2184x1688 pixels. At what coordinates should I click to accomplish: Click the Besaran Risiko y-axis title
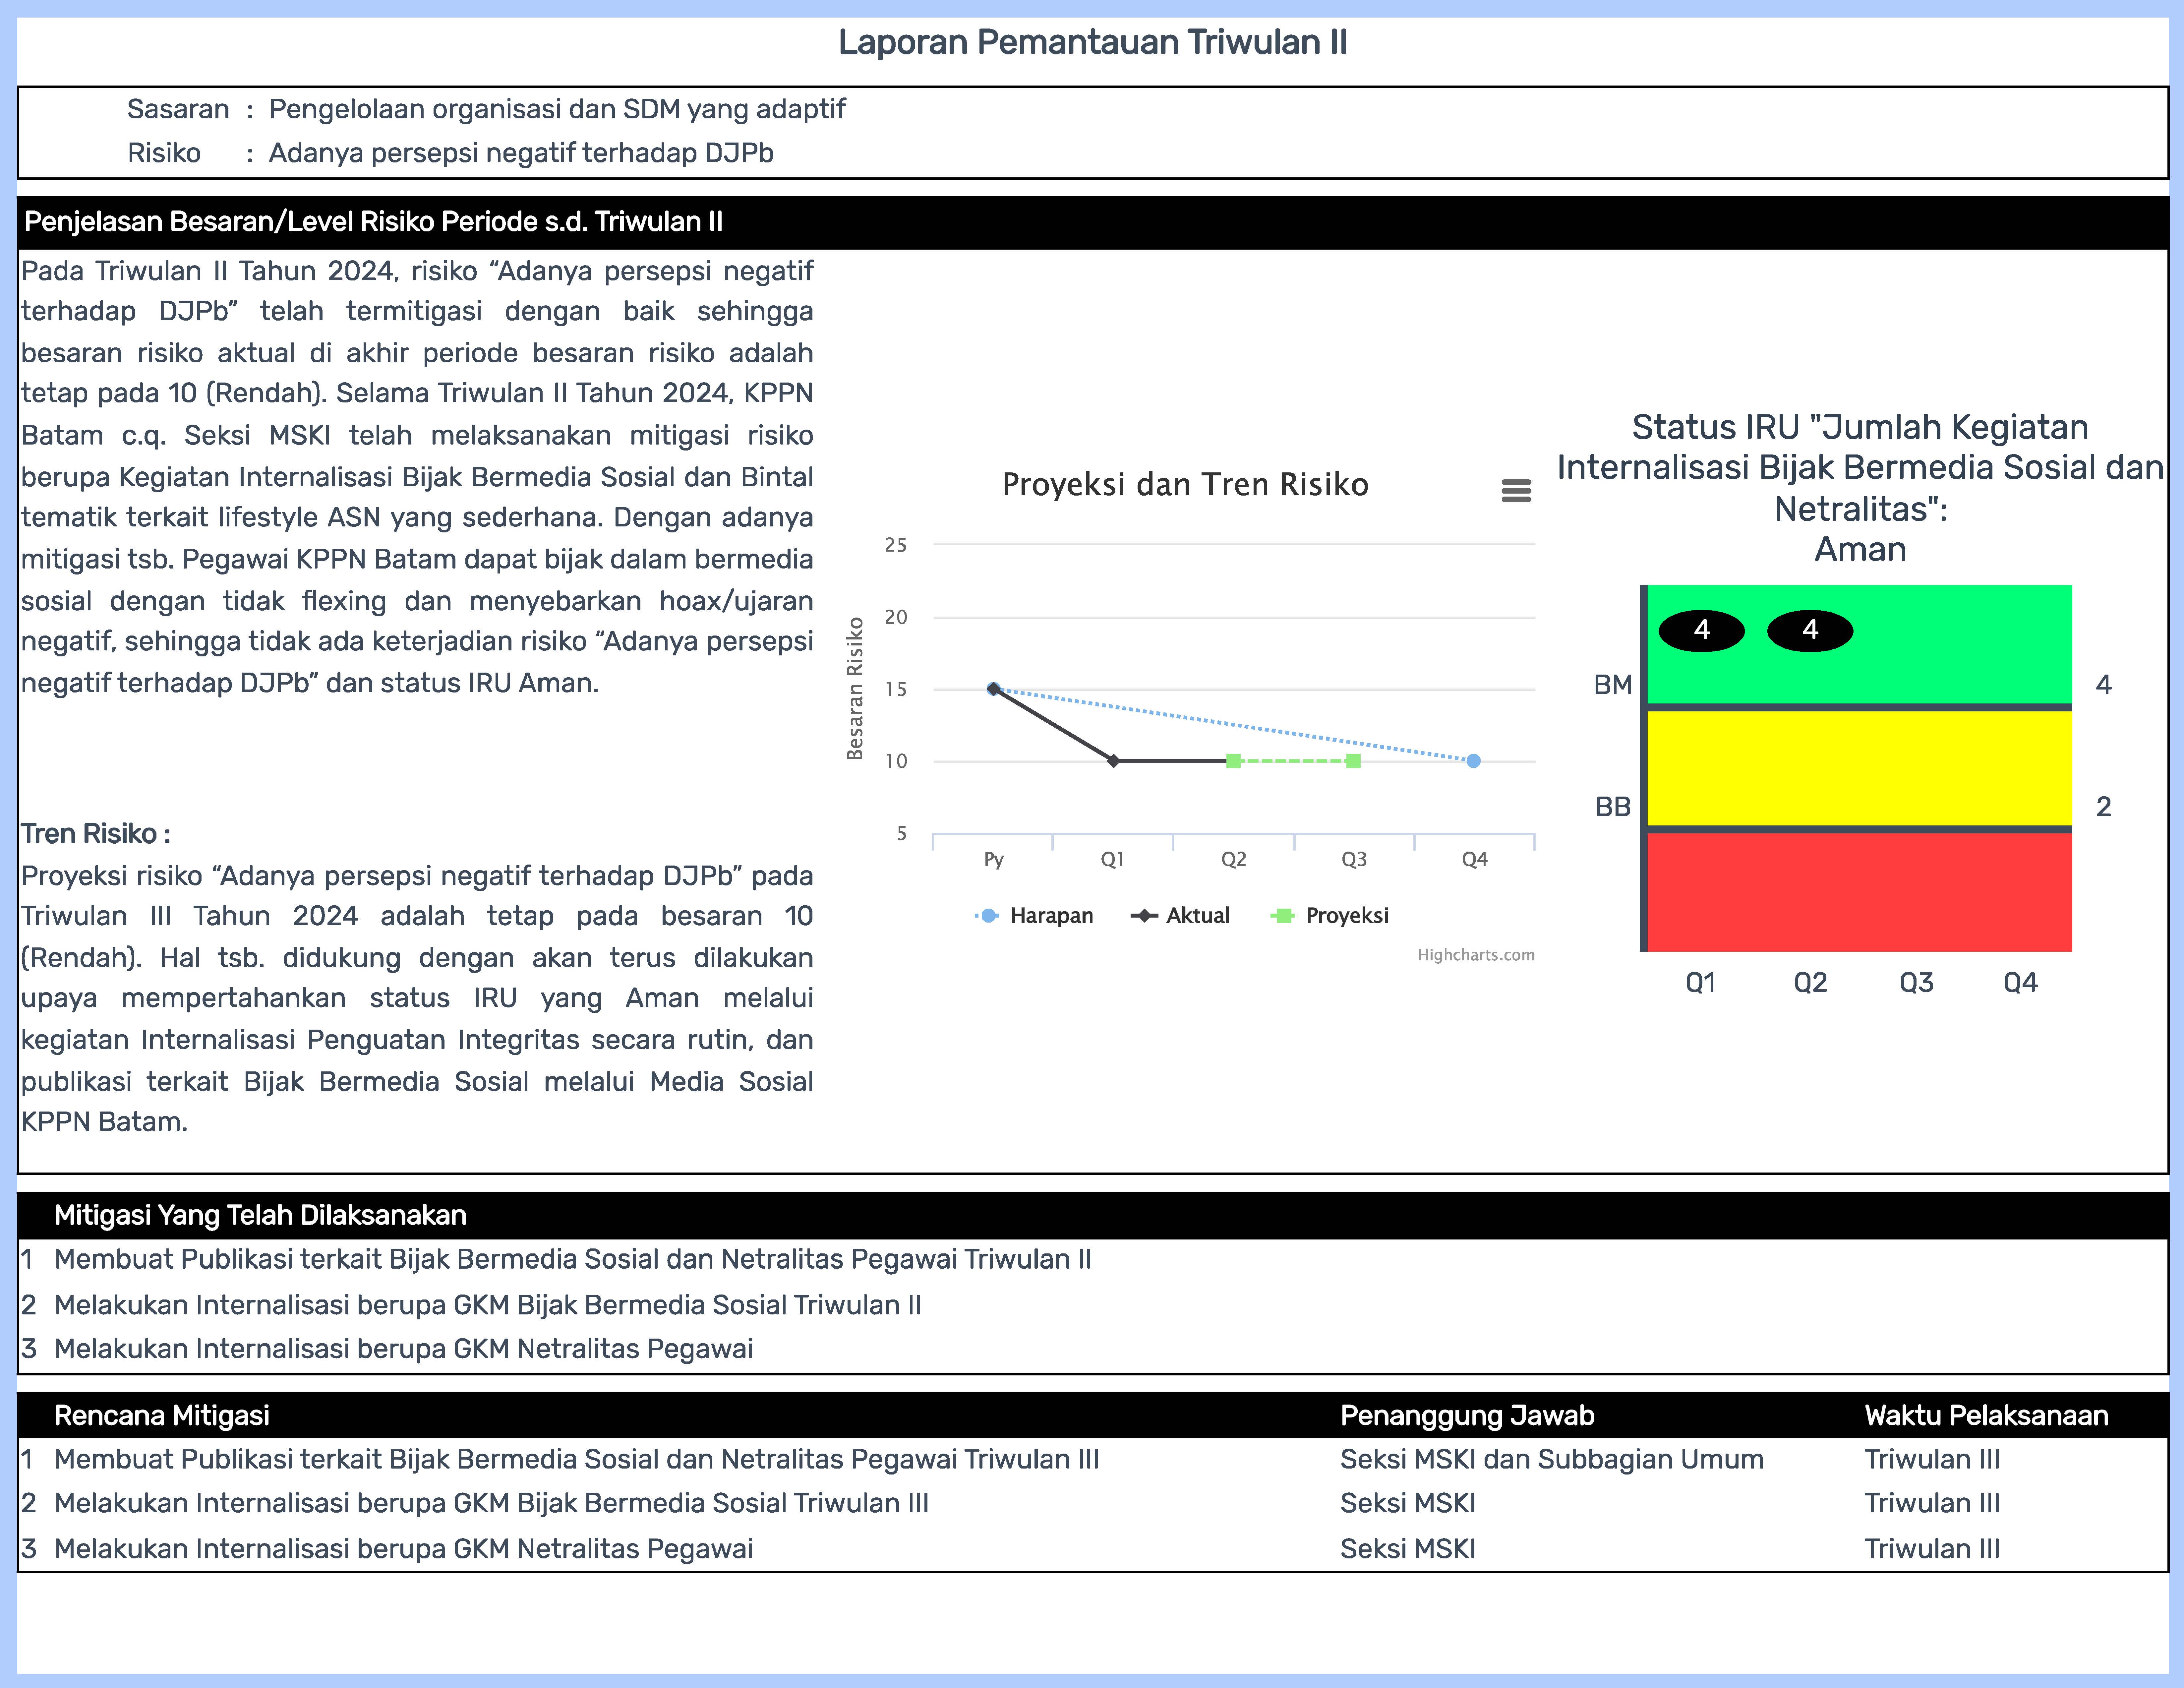pos(855,689)
